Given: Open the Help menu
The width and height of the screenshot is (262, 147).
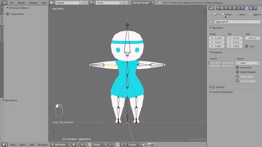Looking at the screenshot, I should [44, 3].
